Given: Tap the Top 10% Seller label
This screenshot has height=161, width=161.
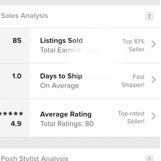Looking at the screenshot, I should (133, 45).
